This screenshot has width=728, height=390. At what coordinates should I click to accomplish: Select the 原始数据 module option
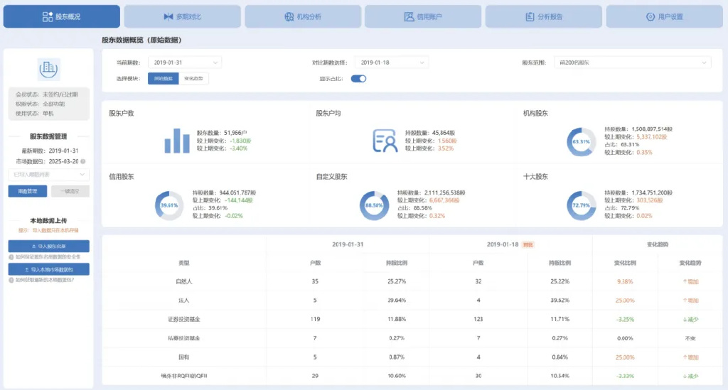tap(163, 79)
